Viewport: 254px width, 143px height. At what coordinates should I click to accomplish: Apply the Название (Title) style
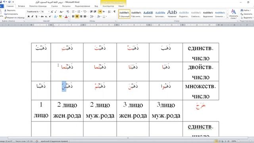click(172, 14)
